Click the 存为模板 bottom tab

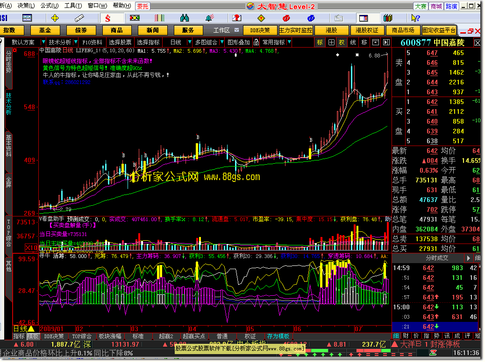278,336
